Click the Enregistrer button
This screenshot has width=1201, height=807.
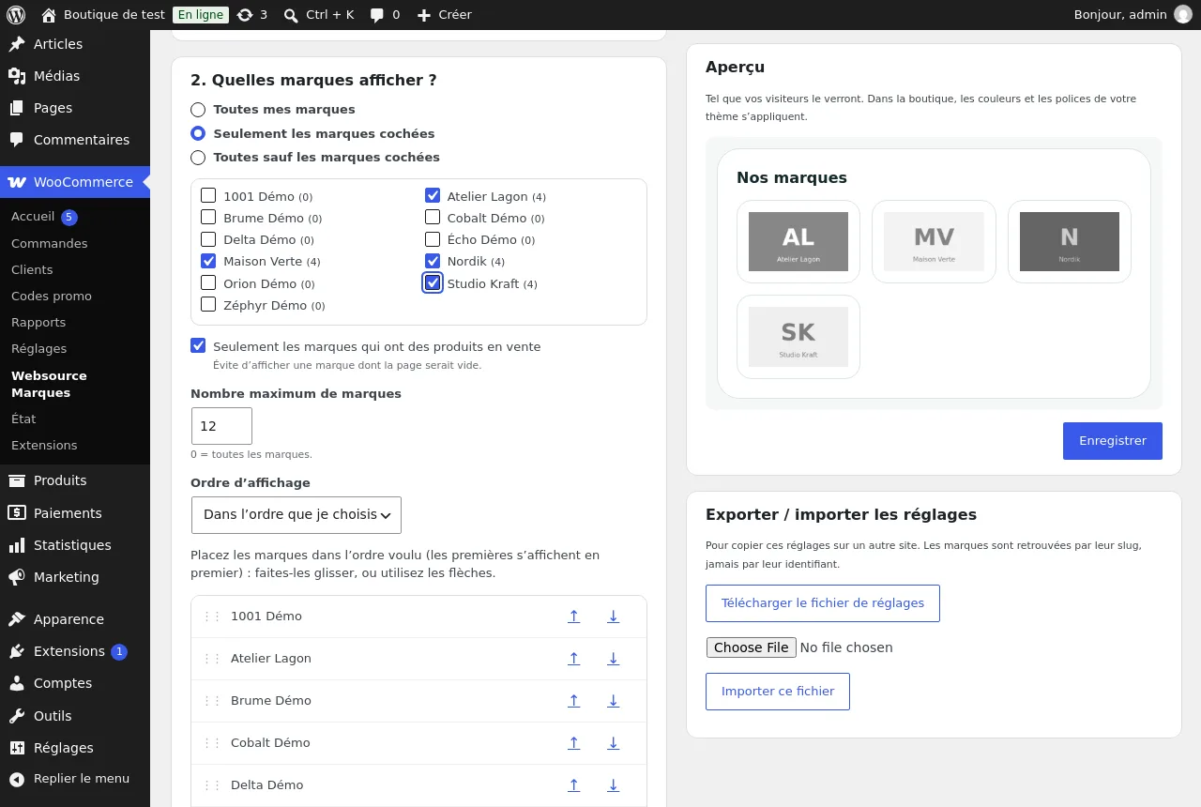click(1113, 441)
